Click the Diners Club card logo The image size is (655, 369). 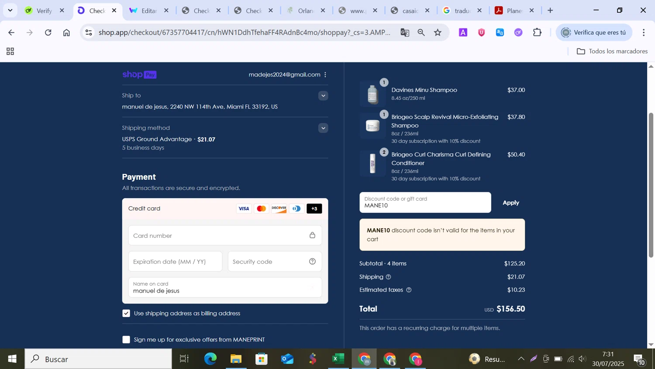pyautogui.click(x=296, y=209)
